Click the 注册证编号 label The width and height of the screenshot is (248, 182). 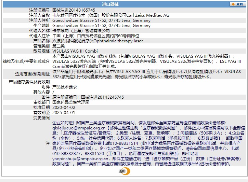coord(39,10)
